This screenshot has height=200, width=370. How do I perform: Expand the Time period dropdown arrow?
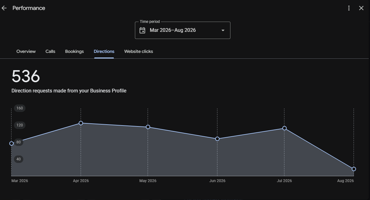click(x=223, y=30)
